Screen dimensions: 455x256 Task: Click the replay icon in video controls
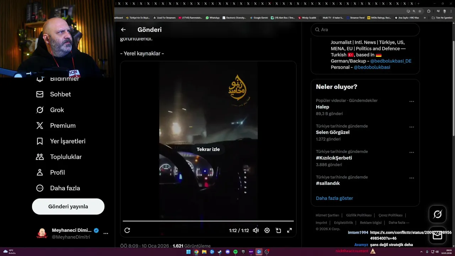point(127,230)
